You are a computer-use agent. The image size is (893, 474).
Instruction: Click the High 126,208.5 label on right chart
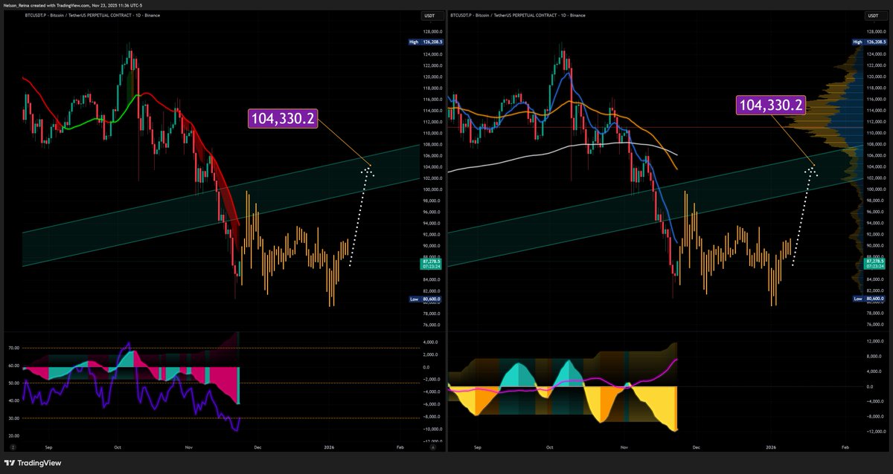pos(871,44)
